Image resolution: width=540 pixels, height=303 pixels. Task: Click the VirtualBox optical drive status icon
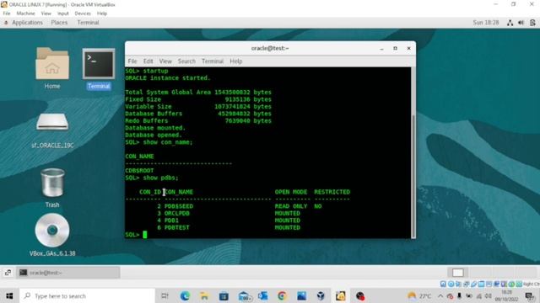pyautogui.click(x=451, y=284)
